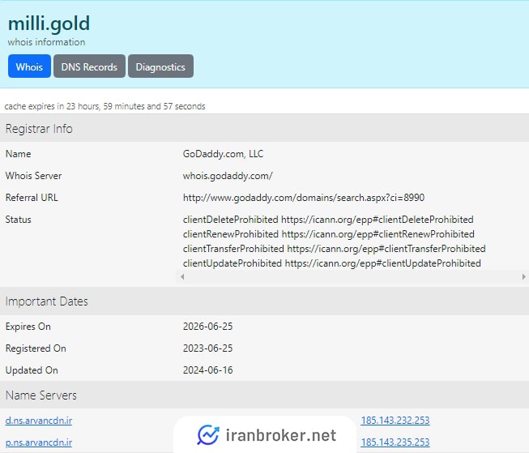Click the Registered On label
The height and width of the screenshot is (453, 529).
pyautogui.click(x=36, y=348)
